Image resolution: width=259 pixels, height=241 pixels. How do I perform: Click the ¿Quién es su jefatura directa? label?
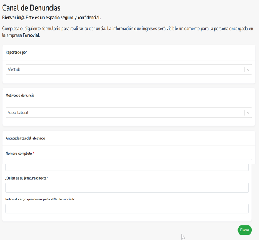coord(26,178)
